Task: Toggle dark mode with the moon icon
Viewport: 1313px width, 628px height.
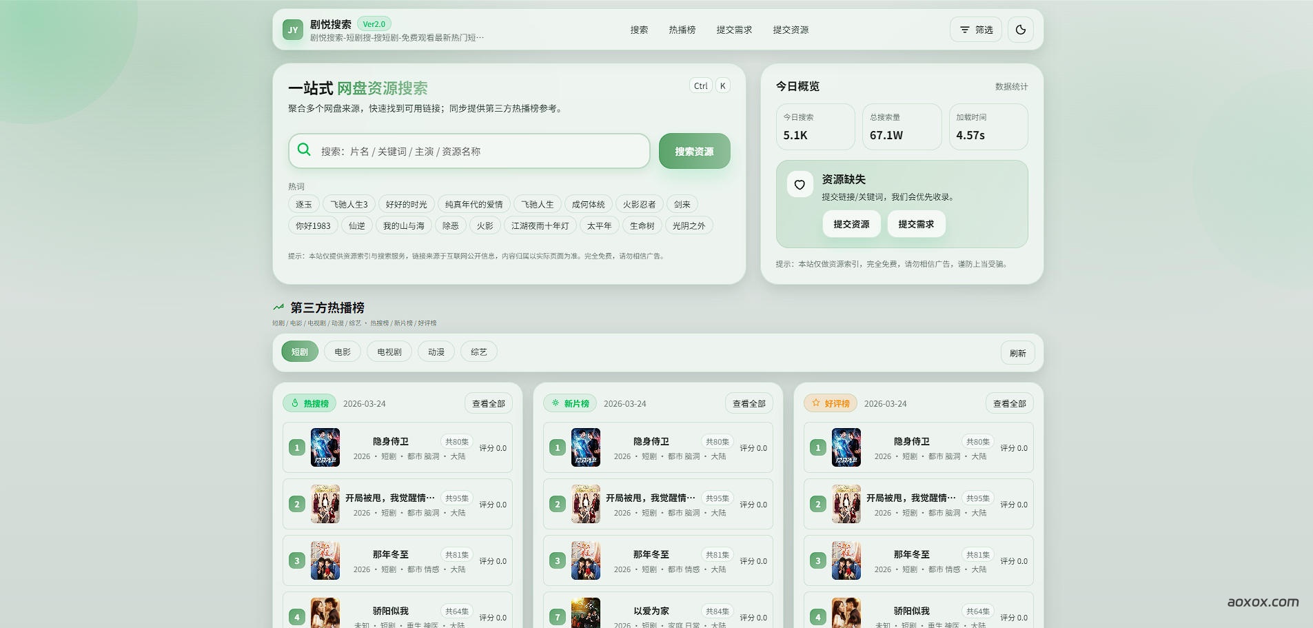Action: tap(1021, 30)
